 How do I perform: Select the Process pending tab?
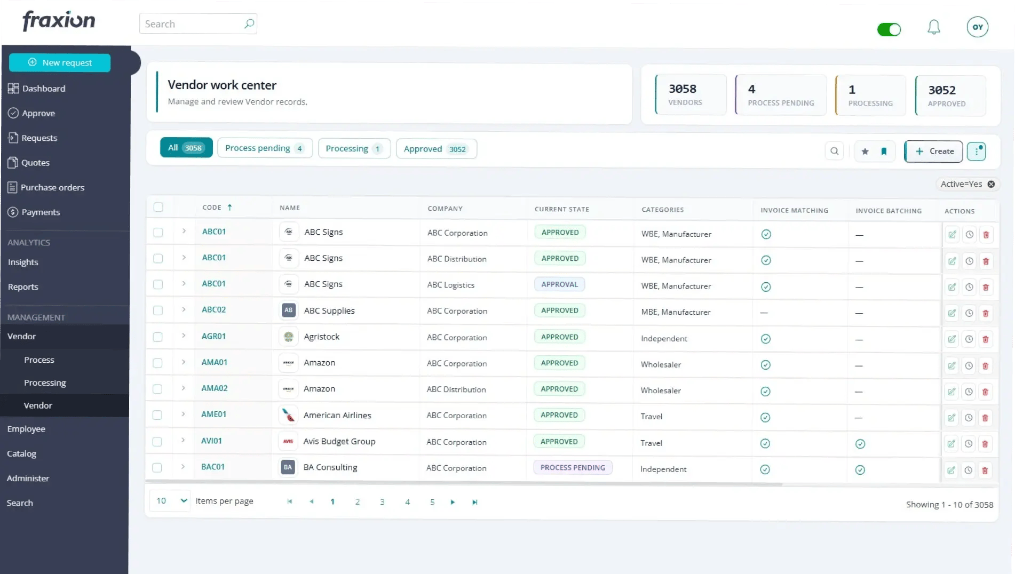[x=265, y=148]
